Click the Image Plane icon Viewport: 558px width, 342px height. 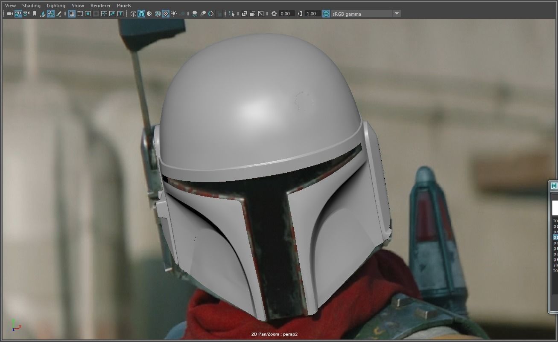tap(43, 14)
